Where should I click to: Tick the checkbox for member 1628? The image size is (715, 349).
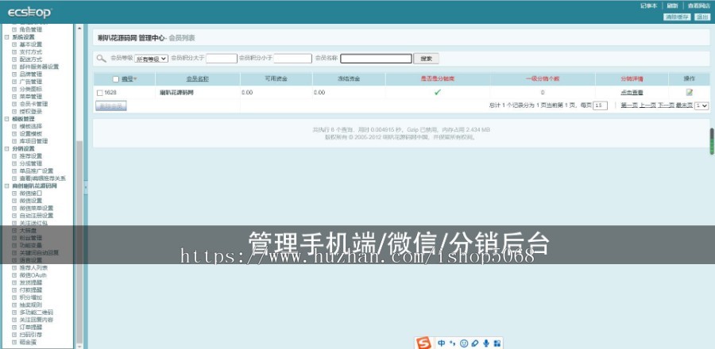coord(100,93)
